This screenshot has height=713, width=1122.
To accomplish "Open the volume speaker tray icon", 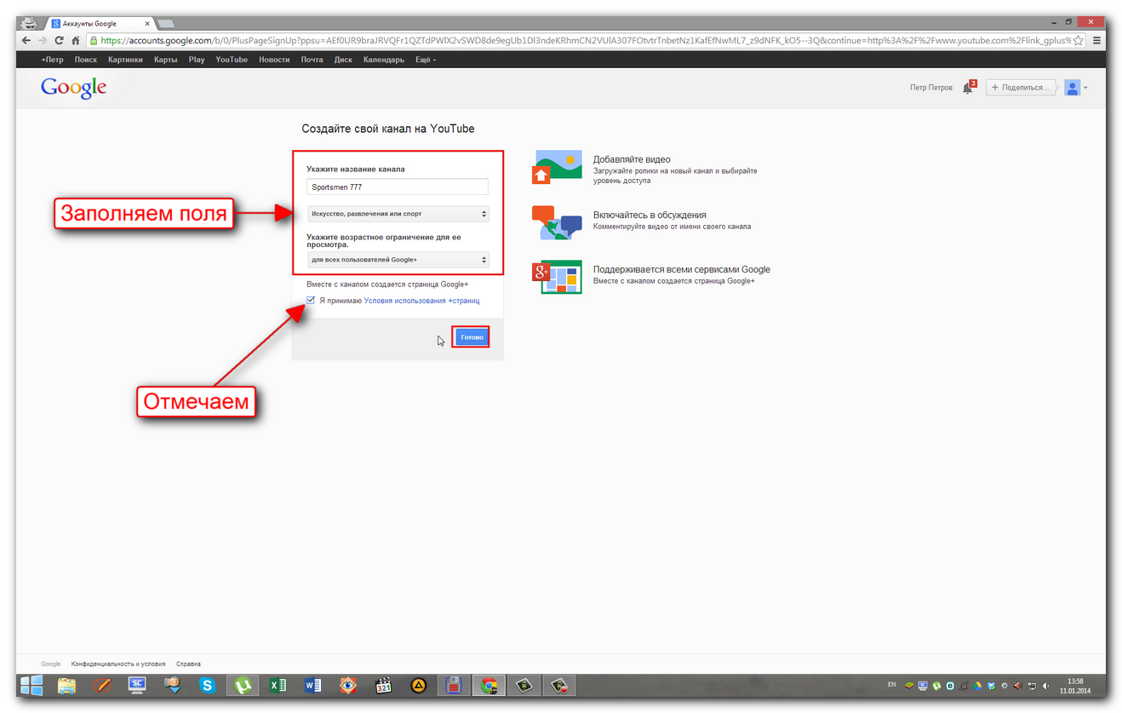I will [1045, 685].
